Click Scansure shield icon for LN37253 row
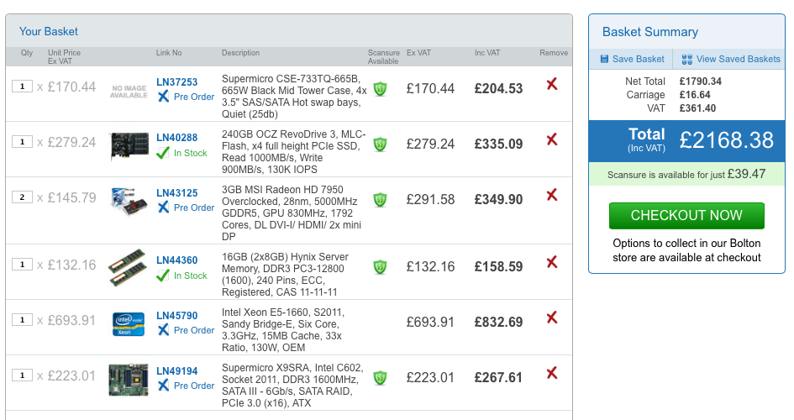The image size is (794, 420). (x=381, y=89)
